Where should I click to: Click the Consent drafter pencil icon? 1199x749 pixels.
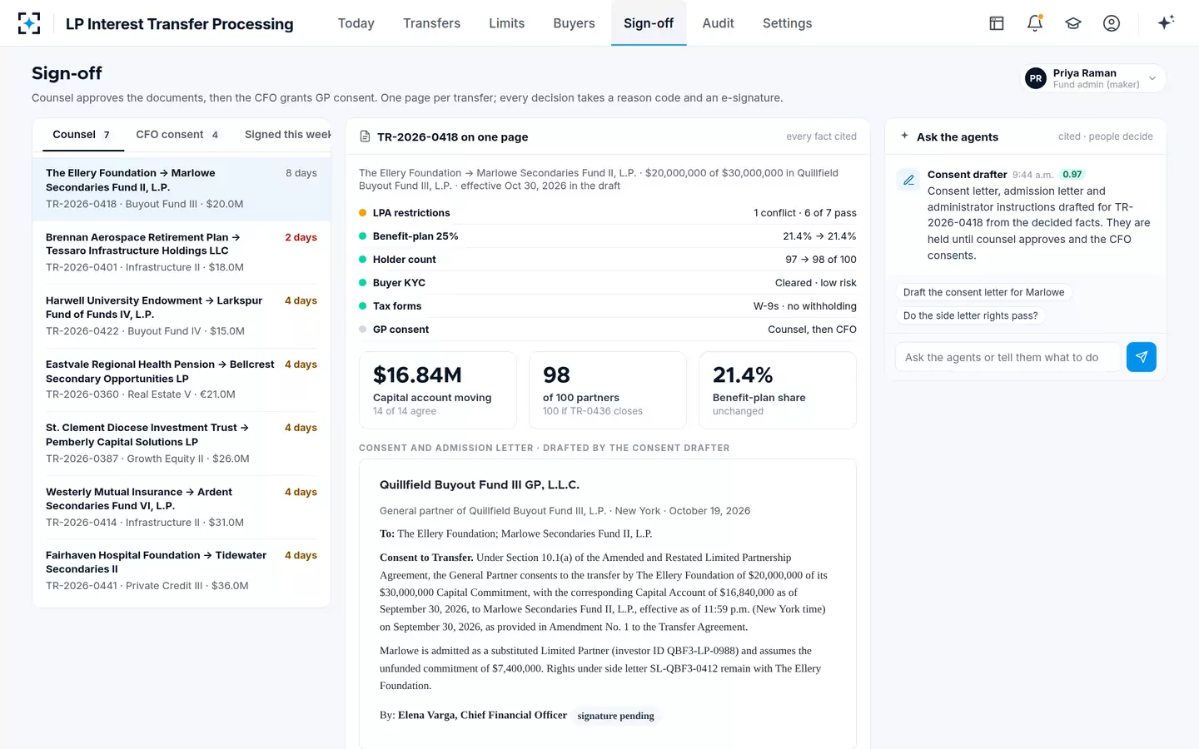coord(908,180)
